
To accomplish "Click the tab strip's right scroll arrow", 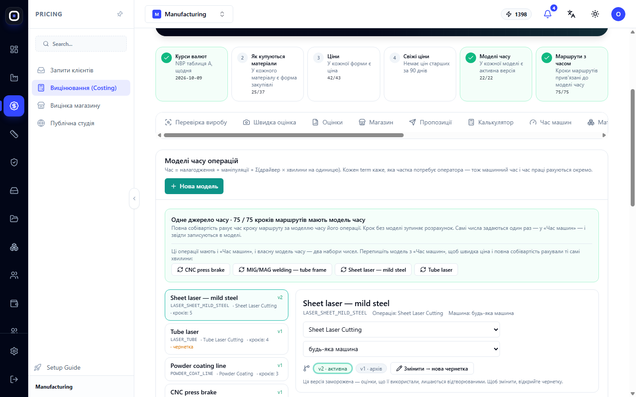I will pos(604,135).
